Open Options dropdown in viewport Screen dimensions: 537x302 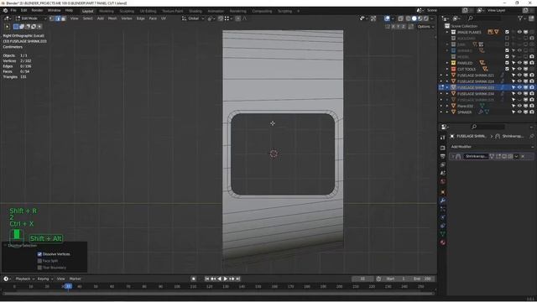coord(425,26)
